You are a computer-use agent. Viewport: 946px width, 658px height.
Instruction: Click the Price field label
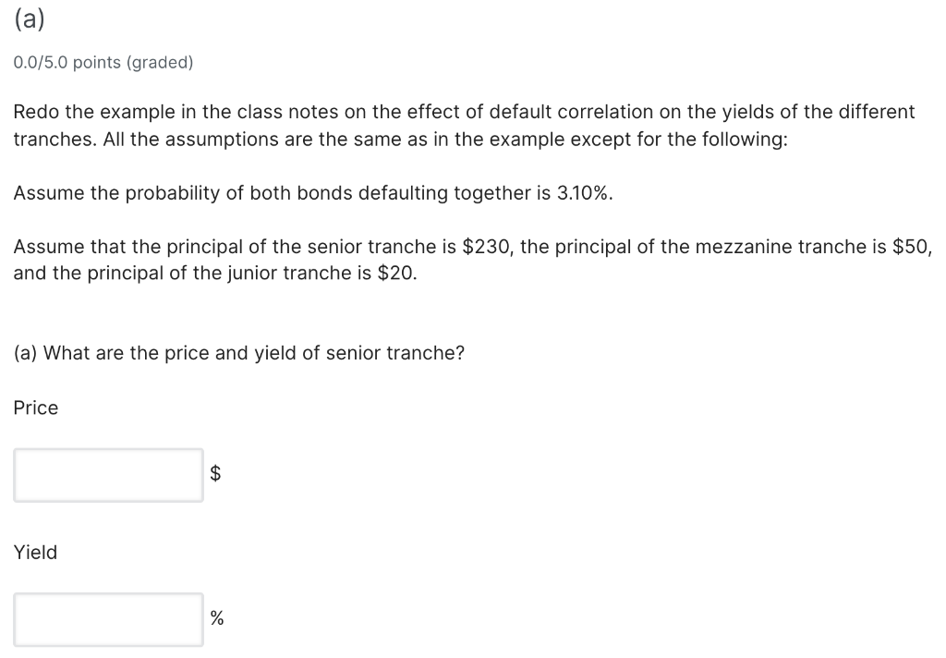click(35, 408)
